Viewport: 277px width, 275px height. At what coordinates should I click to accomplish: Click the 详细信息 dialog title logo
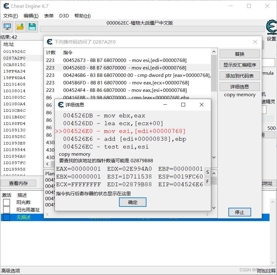[61, 105]
